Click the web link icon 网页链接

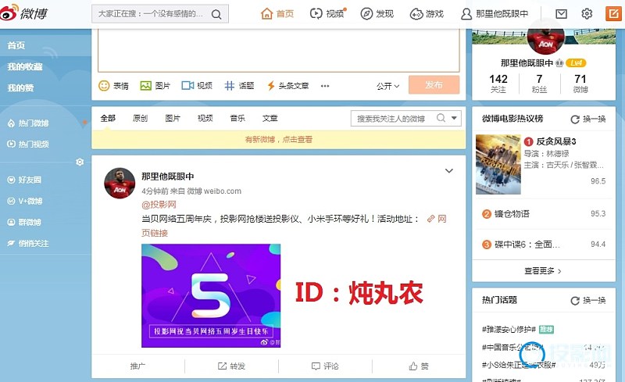(x=430, y=219)
